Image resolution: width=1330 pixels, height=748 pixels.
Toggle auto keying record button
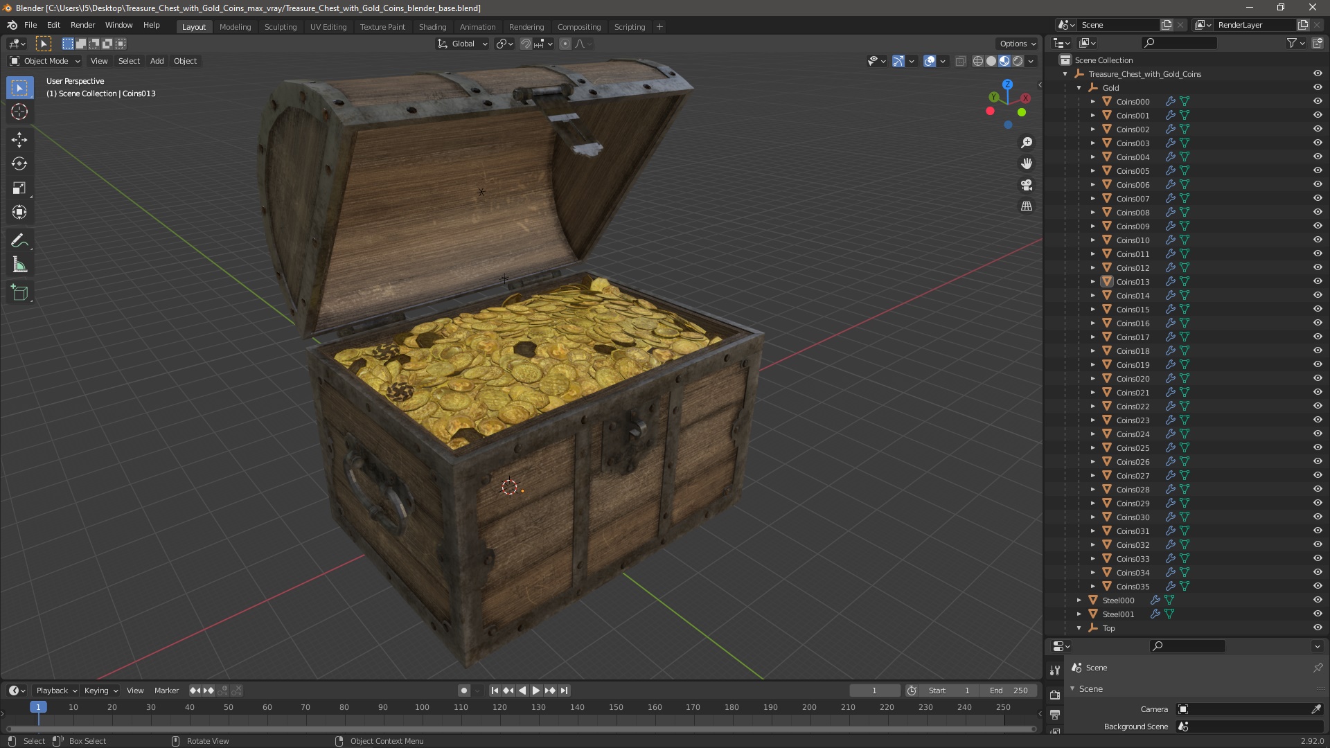point(464,691)
